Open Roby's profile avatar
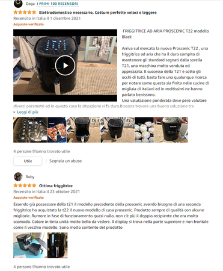The width and height of the screenshot is (223, 271). (18, 176)
